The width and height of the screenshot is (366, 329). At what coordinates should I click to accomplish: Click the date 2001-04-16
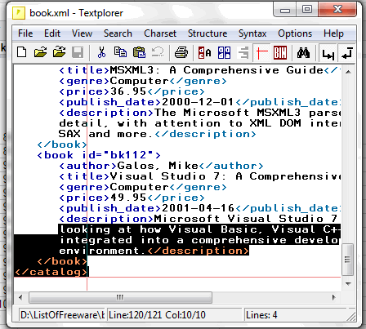click(198, 208)
